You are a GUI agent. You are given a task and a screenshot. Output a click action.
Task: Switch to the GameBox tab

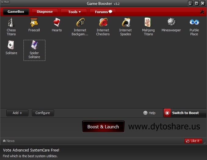[x=16, y=12]
